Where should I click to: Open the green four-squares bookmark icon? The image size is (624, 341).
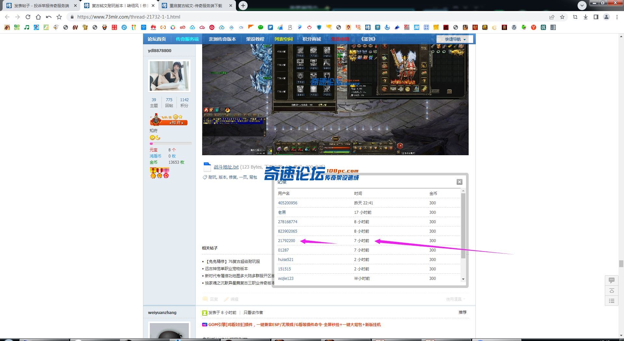(17, 27)
